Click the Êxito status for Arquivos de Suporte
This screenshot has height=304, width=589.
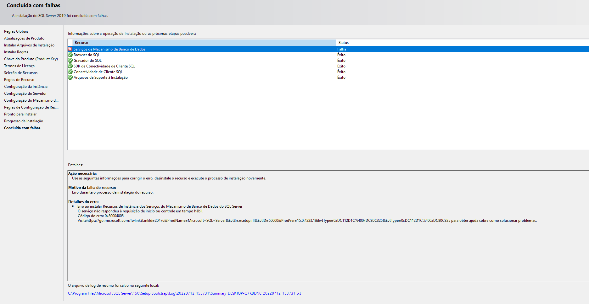(341, 77)
